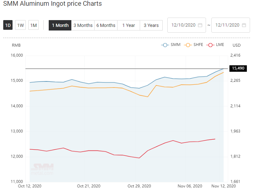Open calendar icon in end date field

(244, 25)
